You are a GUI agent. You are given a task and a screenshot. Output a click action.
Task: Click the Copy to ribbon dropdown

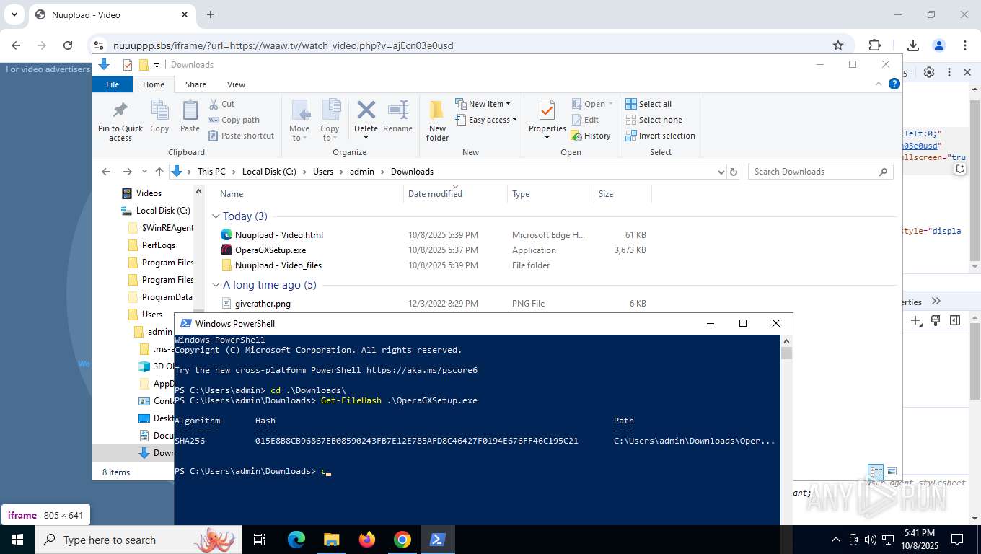coord(330,120)
